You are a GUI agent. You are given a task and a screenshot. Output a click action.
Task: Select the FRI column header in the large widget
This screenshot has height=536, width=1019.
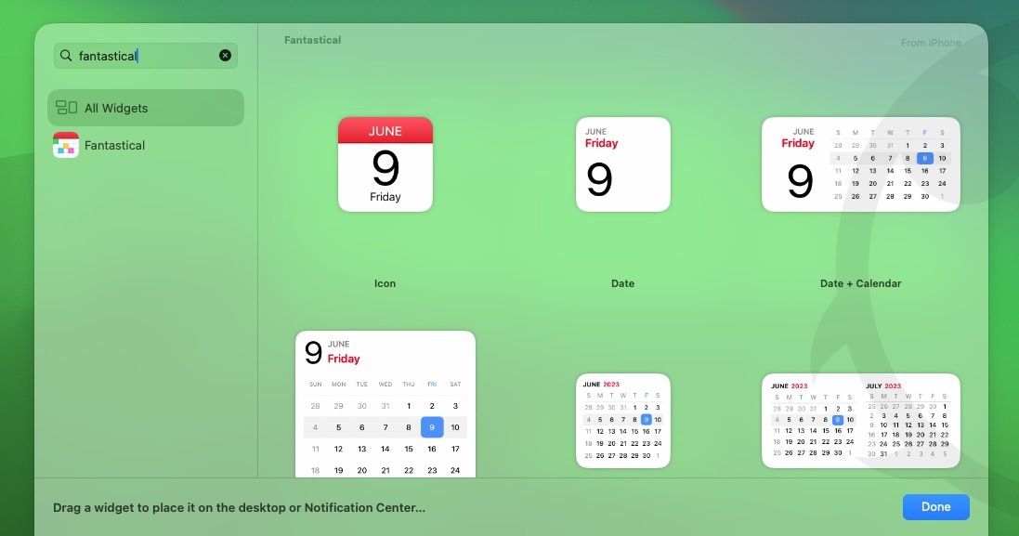431,384
